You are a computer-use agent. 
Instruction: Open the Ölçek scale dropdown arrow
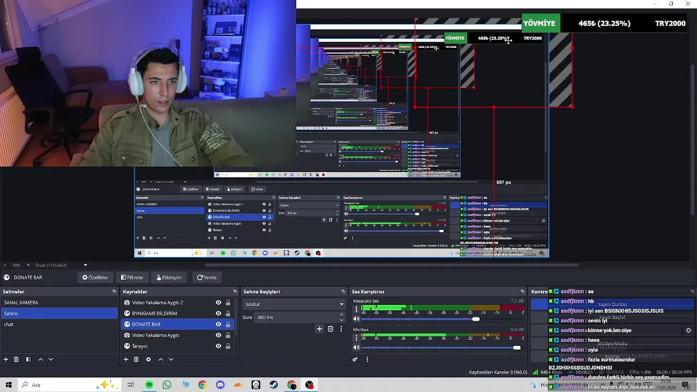pyautogui.click(x=85, y=265)
